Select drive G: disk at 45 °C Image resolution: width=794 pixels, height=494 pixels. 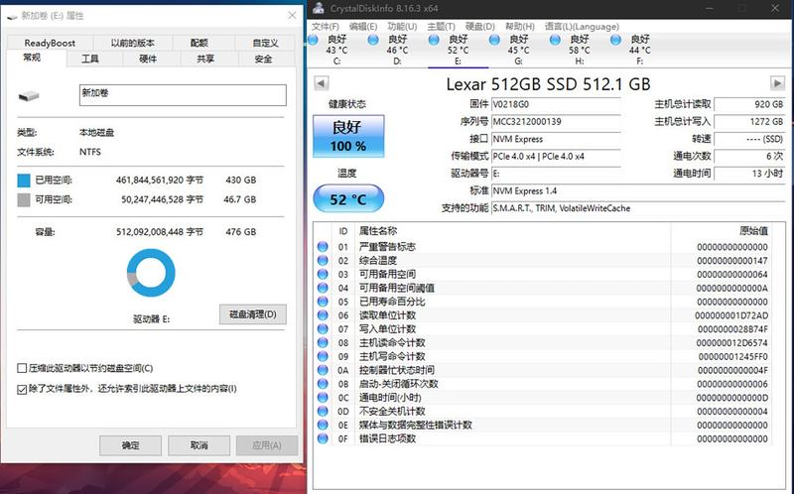tap(518, 50)
